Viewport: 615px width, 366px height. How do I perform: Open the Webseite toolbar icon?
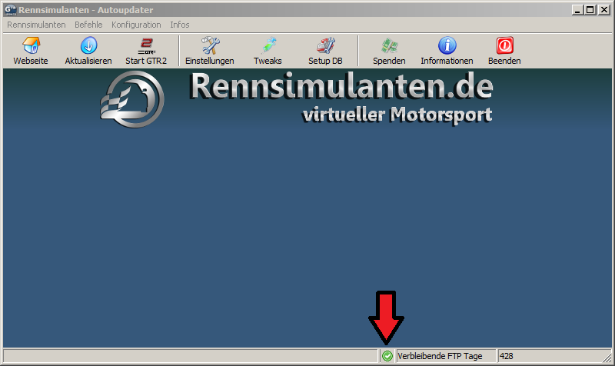point(31,46)
